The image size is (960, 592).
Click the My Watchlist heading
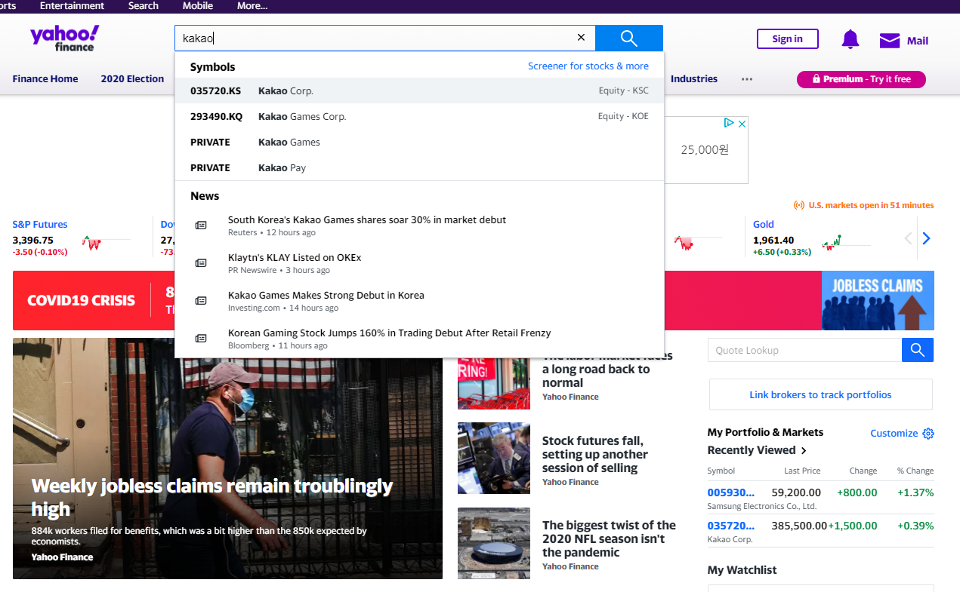tap(742, 570)
